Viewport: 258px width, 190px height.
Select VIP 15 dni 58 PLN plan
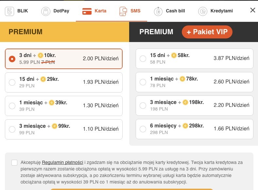(195, 59)
